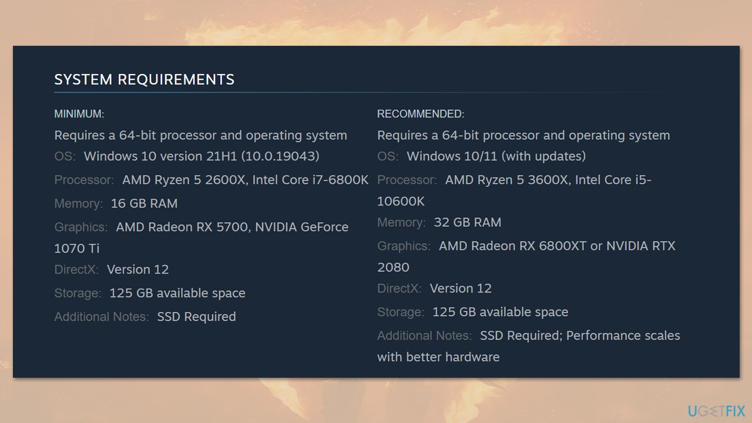Click recommended 64-bit processor requirement line
This screenshot has height=423, width=752.
523,135
